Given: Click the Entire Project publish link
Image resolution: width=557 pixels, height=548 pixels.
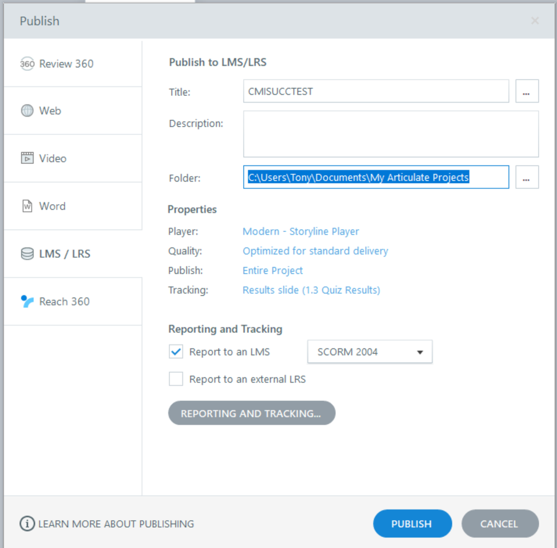Looking at the screenshot, I should coord(273,270).
